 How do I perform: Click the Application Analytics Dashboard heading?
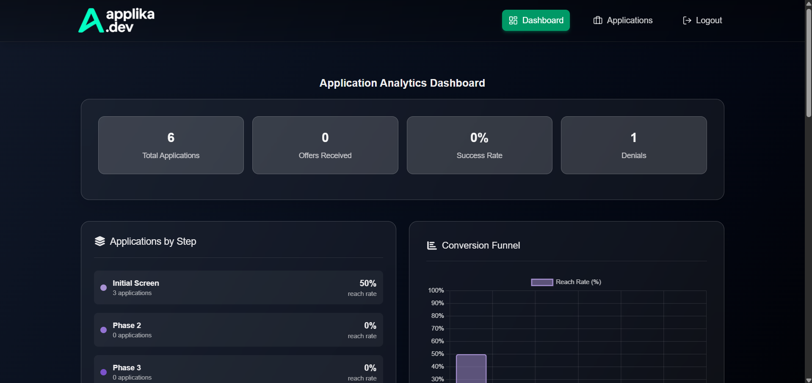(x=402, y=83)
